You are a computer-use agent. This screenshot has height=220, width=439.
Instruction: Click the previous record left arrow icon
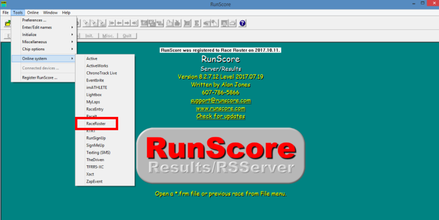(119, 23)
